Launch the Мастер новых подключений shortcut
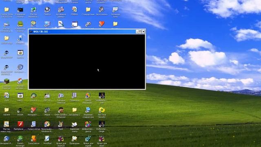Screen dimensions: 261x147 pyautogui.click(x=7, y=124)
